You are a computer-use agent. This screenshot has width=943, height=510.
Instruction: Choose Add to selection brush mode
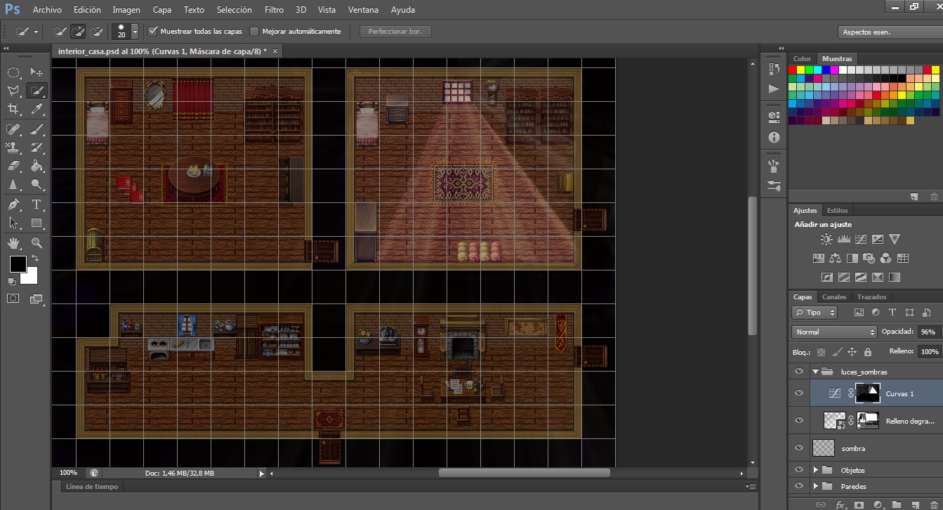(79, 32)
